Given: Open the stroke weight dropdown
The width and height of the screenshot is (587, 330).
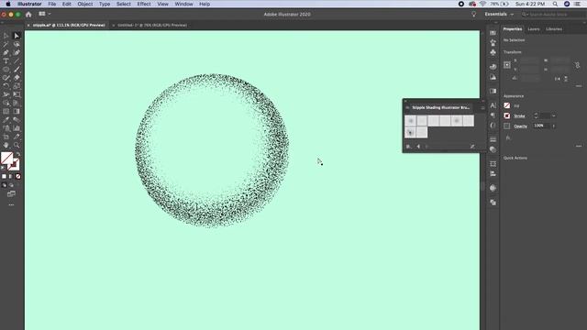Looking at the screenshot, I should coord(554,116).
